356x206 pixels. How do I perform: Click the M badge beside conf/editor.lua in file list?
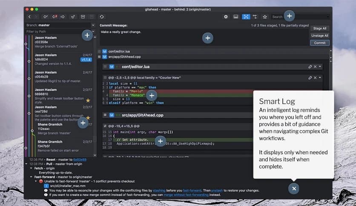[x=104, y=51]
